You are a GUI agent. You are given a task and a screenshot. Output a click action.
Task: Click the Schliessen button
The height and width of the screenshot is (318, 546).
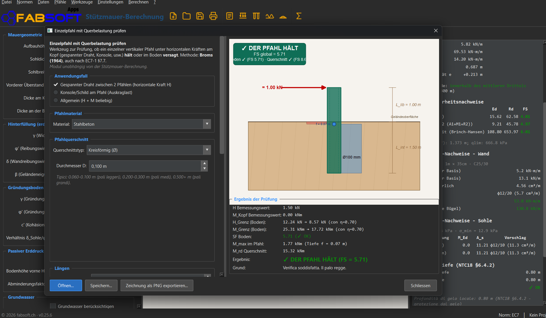[421, 285]
